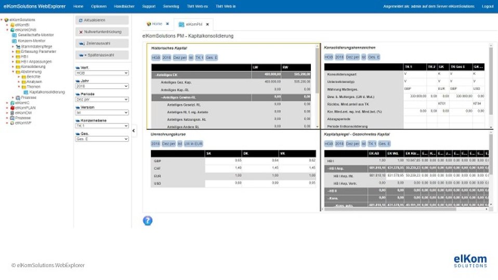Viewport: 498px width, 280px height.
Task: Open Kapitalkonsolidierung in the tree
Action: click(47, 92)
